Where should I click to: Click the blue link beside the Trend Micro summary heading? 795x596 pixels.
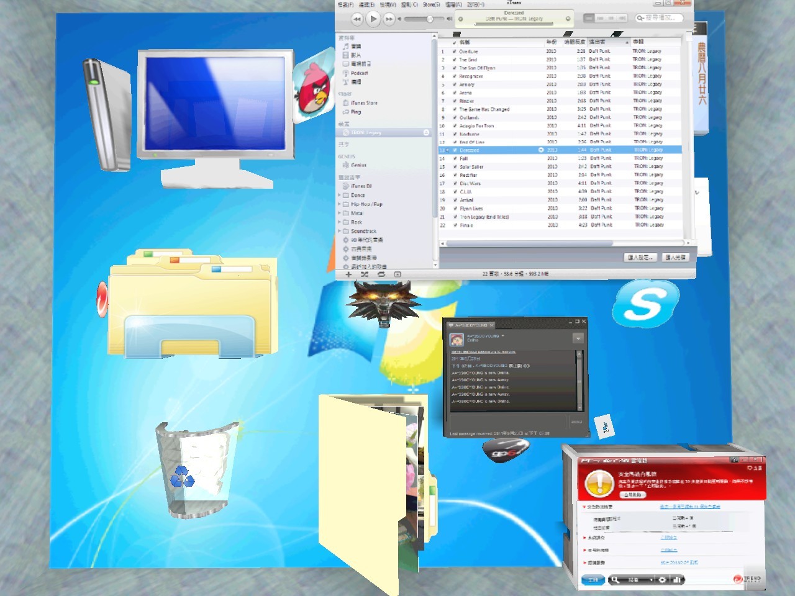(x=689, y=507)
